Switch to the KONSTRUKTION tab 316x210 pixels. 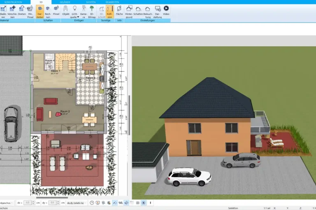[x=13, y=2]
